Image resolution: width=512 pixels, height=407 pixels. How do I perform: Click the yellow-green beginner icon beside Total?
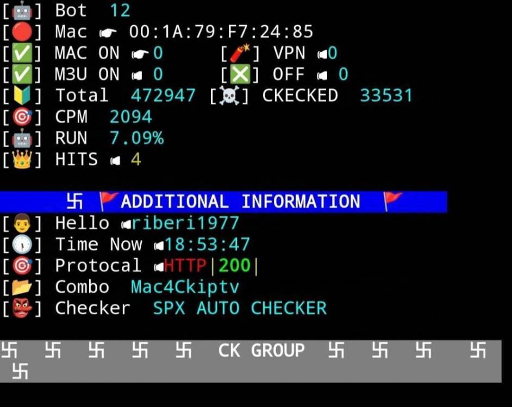(22, 96)
